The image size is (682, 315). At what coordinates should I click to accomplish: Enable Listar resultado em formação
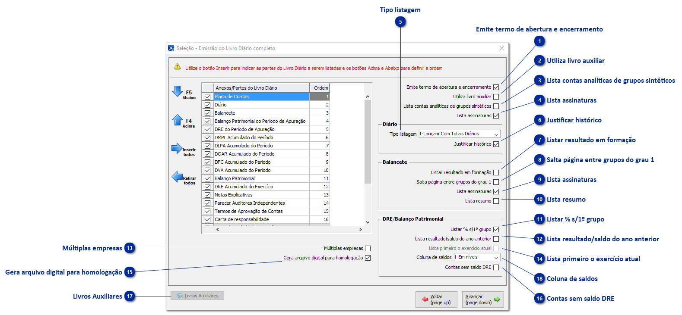(x=496, y=172)
